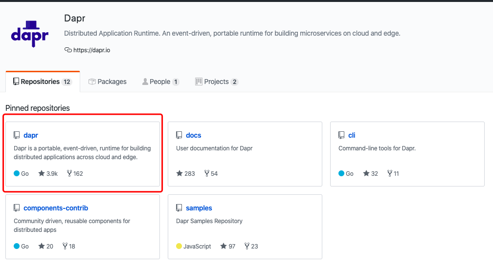Click the star icon on dapr repo
The height and width of the screenshot is (269, 493).
click(42, 173)
